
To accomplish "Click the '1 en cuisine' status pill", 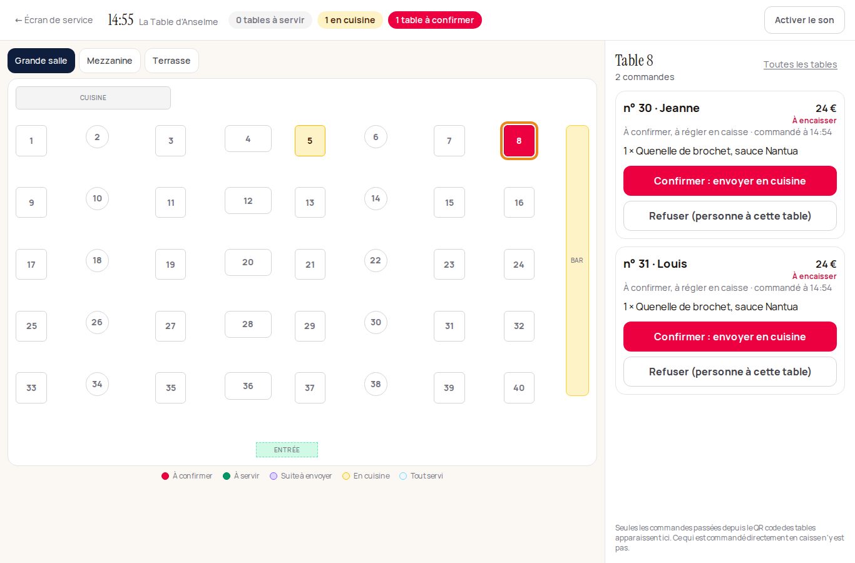I will pyautogui.click(x=350, y=20).
